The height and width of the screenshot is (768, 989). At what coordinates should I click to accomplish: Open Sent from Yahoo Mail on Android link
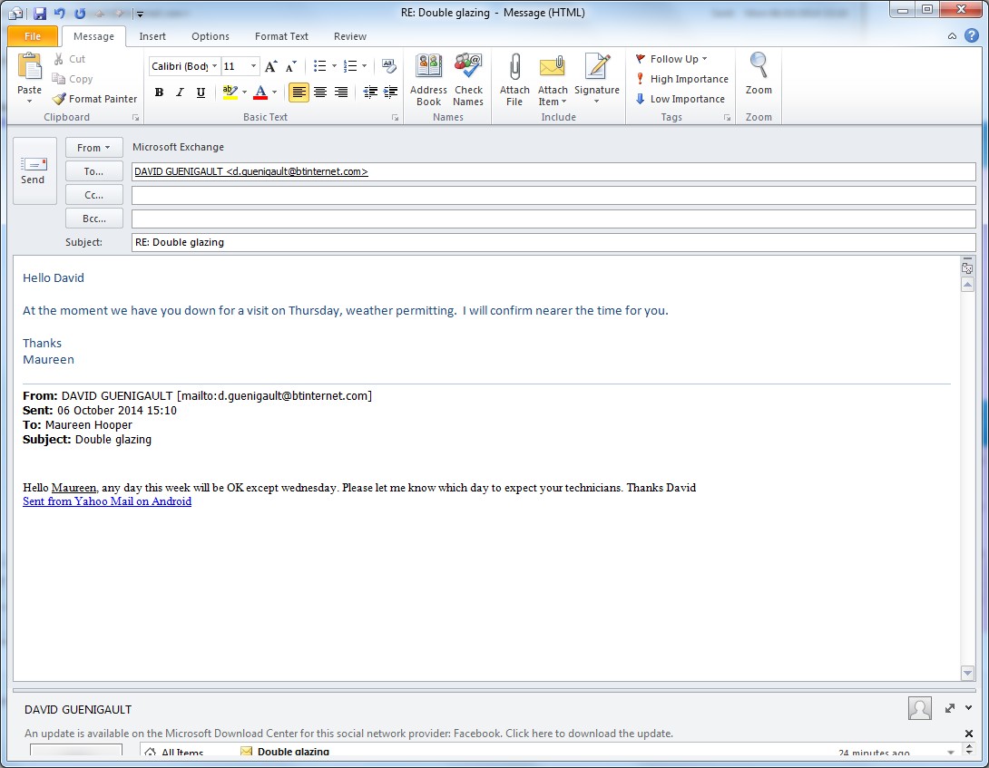[x=107, y=501]
